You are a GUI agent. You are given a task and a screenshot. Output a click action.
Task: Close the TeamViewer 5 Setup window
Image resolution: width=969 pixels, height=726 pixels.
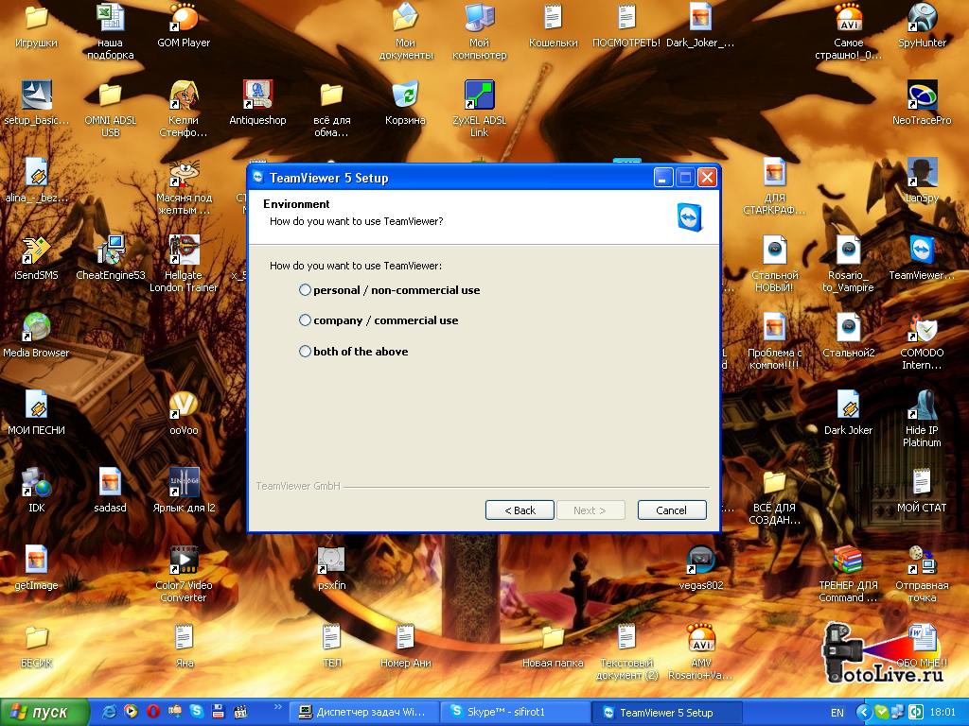pyautogui.click(x=707, y=178)
